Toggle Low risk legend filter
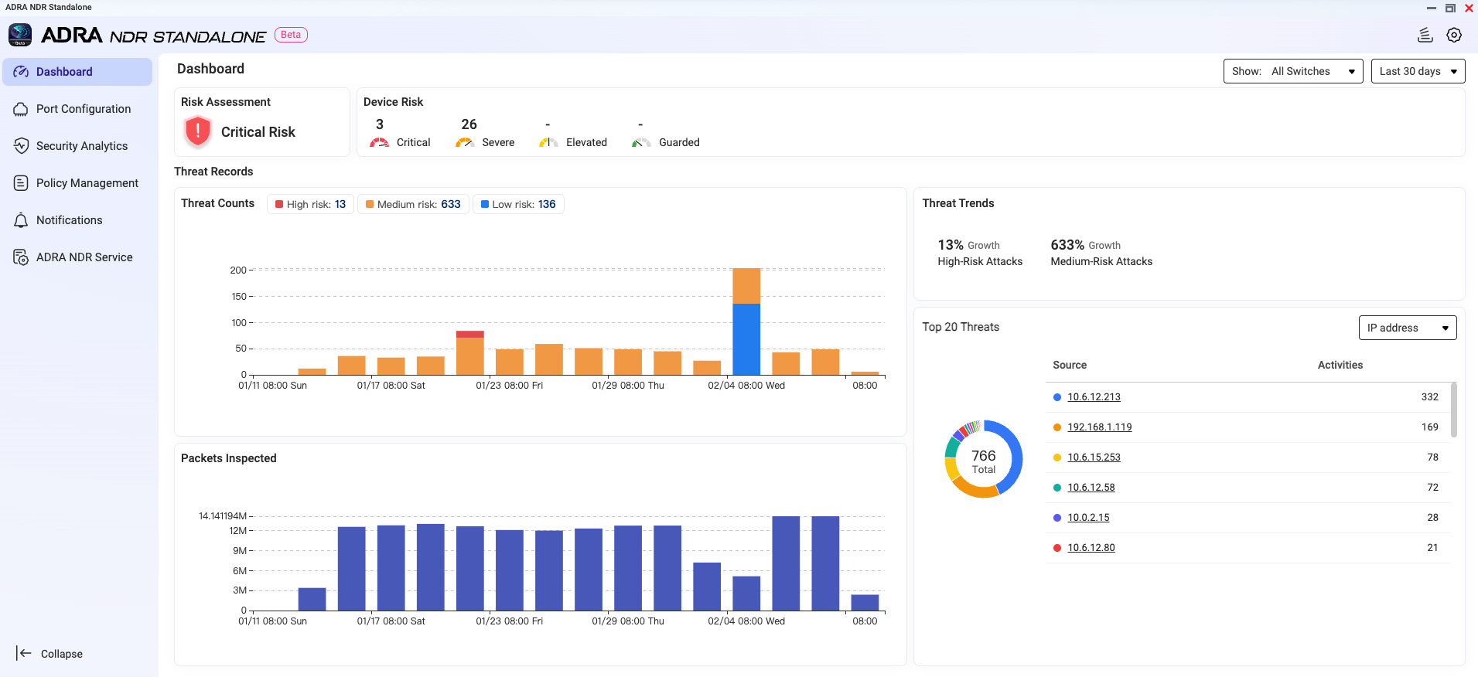 click(518, 204)
